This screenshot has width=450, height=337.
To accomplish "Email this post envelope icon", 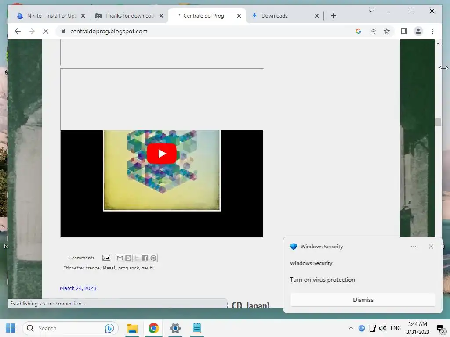I will tap(106, 258).
